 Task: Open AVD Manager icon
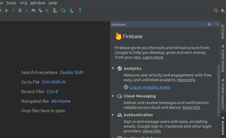pyautogui.click(x=55, y=11)
